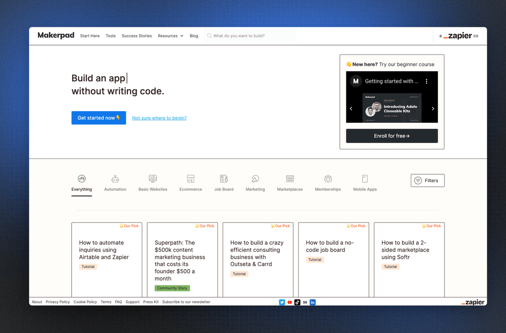Open the Blog menu item

(x=194, y=36)
